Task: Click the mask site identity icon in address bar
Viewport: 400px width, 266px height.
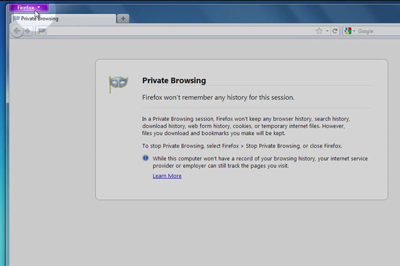Action: 41,31
